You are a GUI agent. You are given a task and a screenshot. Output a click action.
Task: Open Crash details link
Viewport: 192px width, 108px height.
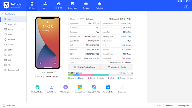point(94,58)
